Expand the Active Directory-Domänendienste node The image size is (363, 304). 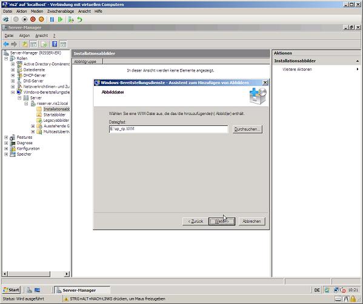13,64
